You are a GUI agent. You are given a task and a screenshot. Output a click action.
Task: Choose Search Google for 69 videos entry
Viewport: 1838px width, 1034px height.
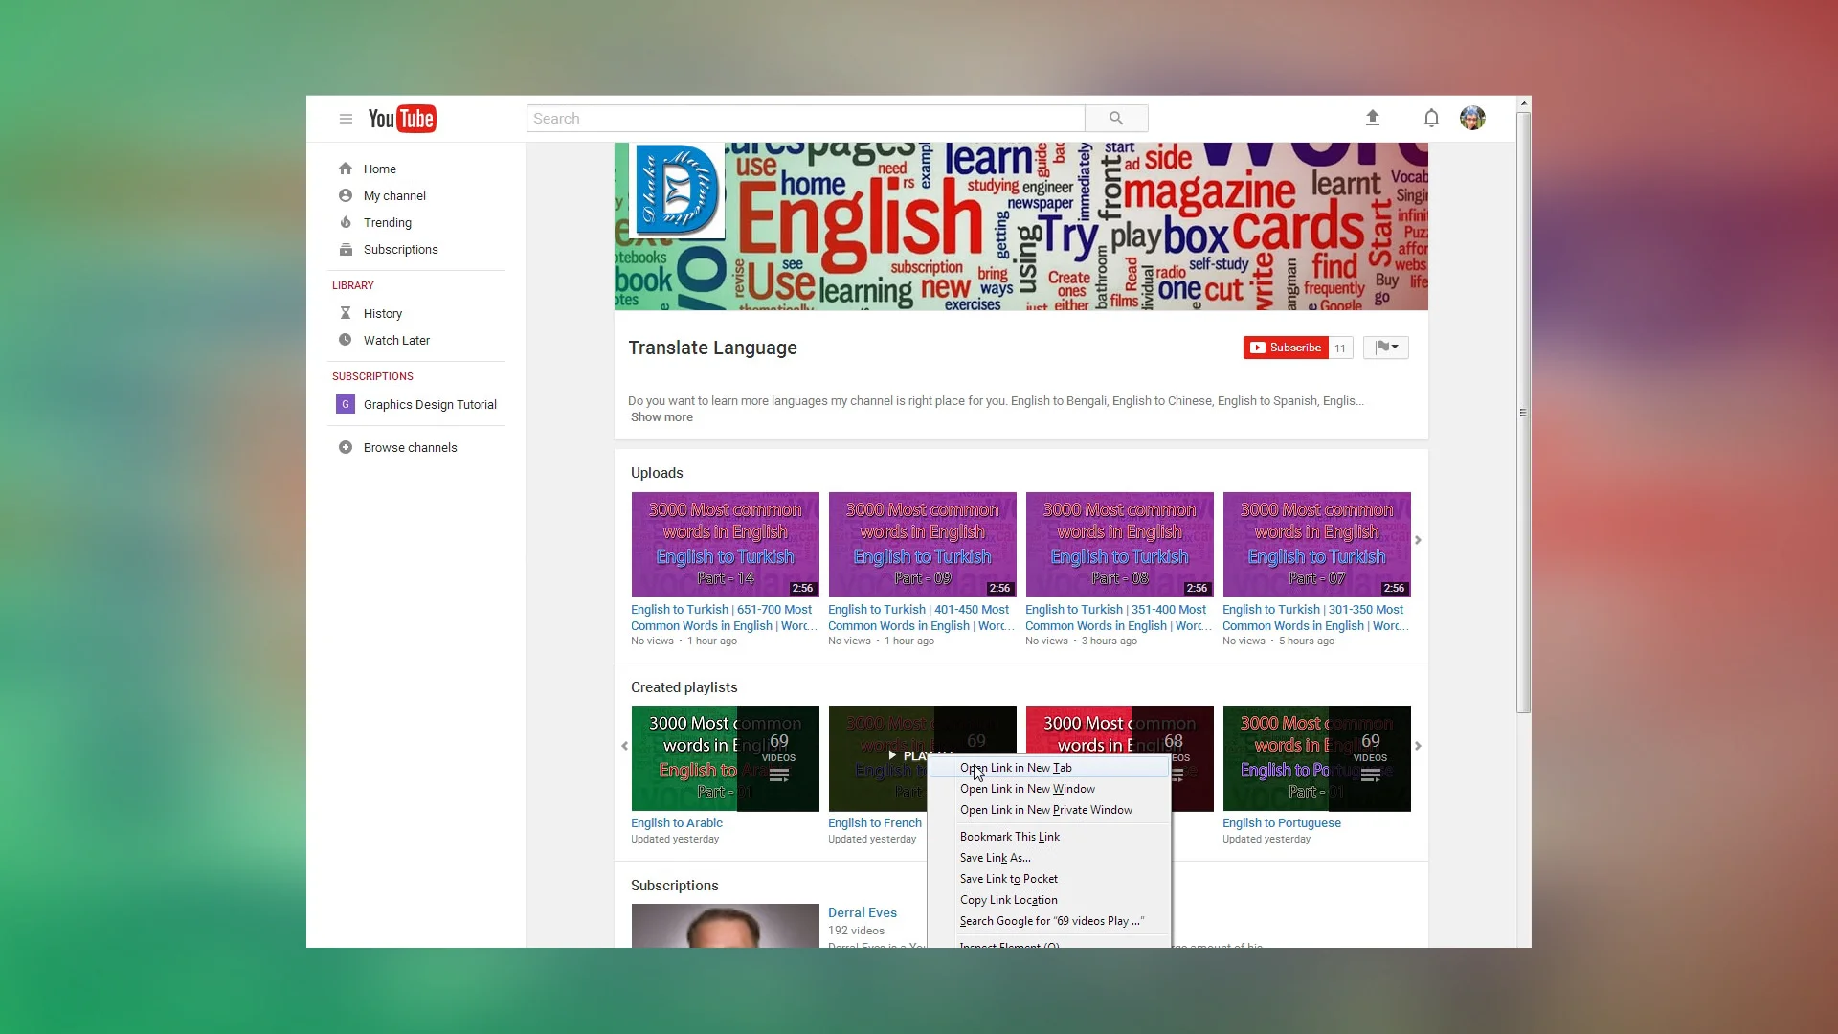(1049, 921)
